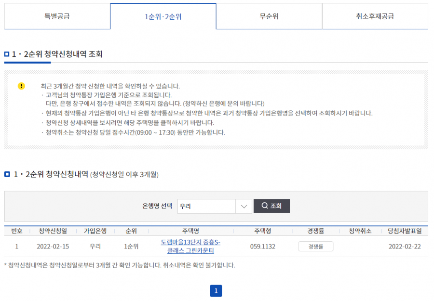Viewport: 434px width, 301px height.
Task: Click the 청약신청일 column header
Action: coord(53,231)
